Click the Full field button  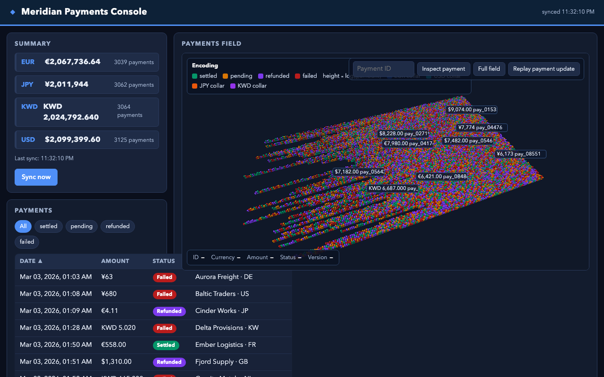pyautogui.click(x=489, y=69)
